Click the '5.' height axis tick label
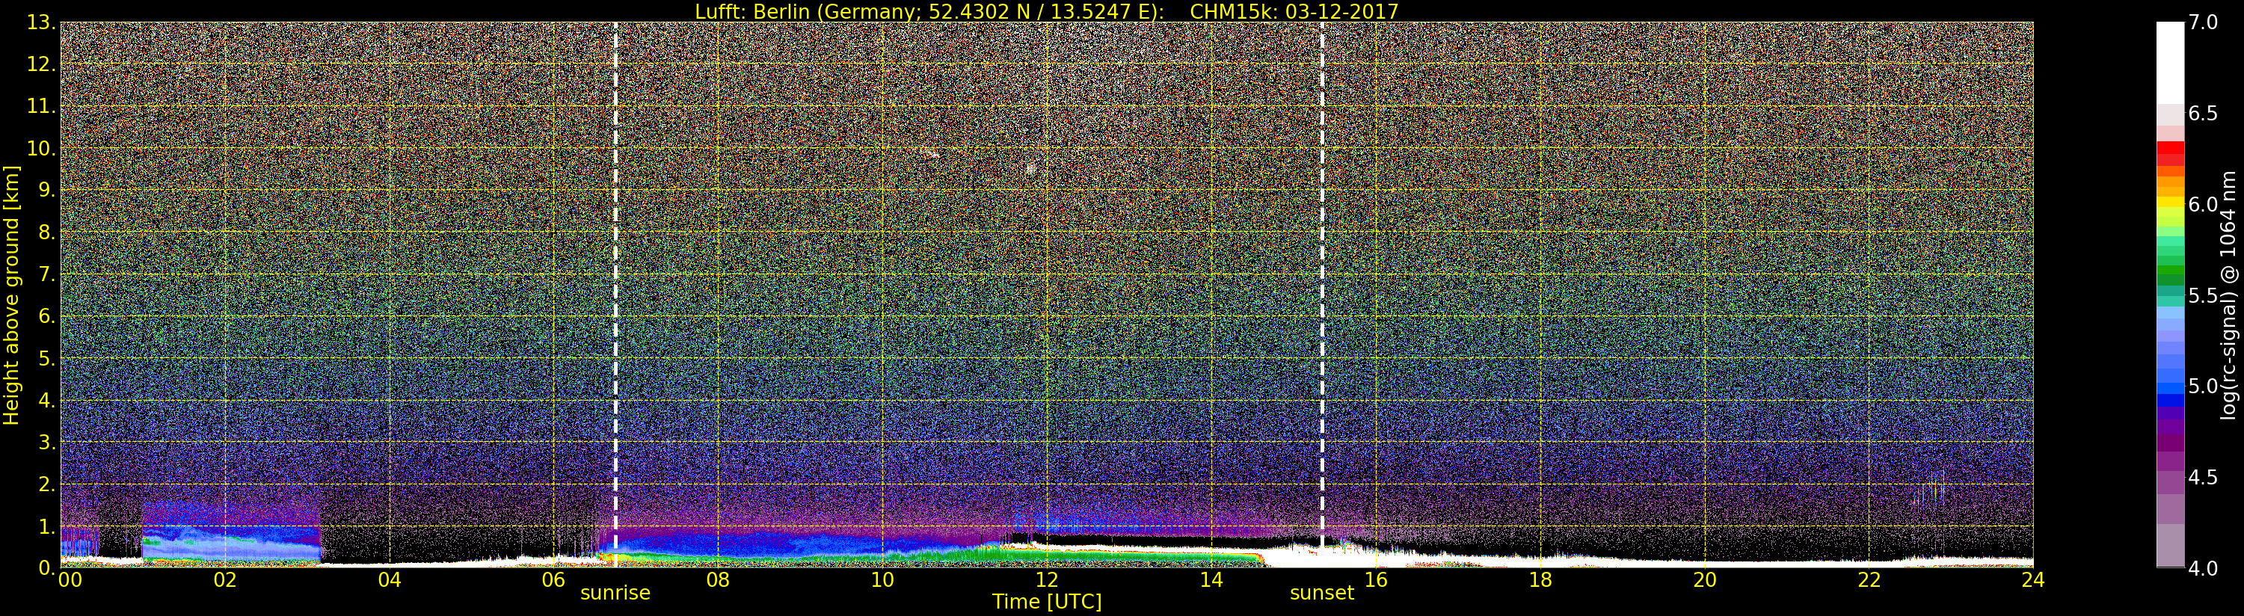 click(46, 358)
